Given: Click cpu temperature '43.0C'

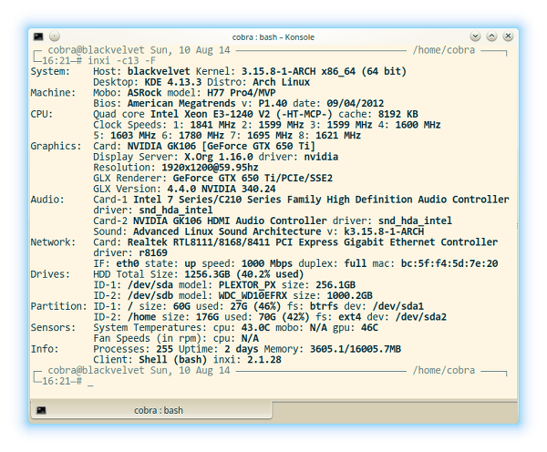Looking at the screenshot, I should pyautogui.click(x=255, y=328).
